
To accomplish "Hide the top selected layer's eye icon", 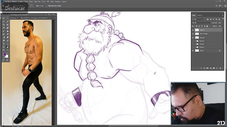I will [x=193, y=30].
